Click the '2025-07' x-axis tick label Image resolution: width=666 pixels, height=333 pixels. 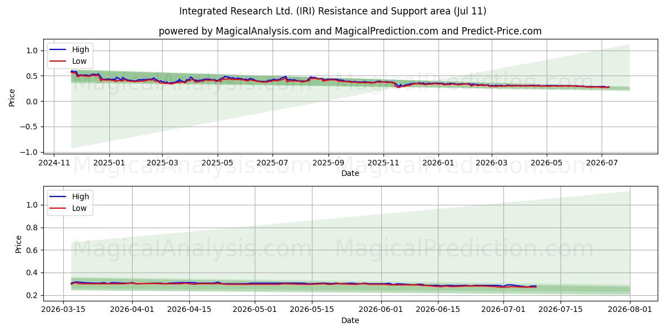click(x=272, y=163)
